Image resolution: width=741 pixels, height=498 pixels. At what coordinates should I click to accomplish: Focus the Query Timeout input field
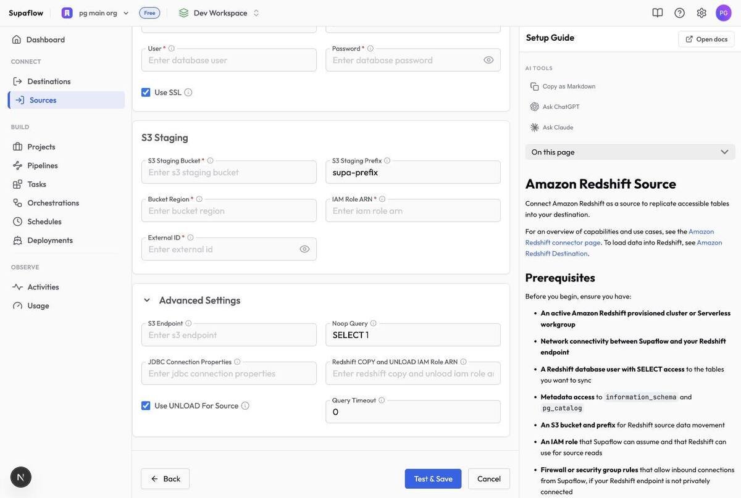(413, 412)
